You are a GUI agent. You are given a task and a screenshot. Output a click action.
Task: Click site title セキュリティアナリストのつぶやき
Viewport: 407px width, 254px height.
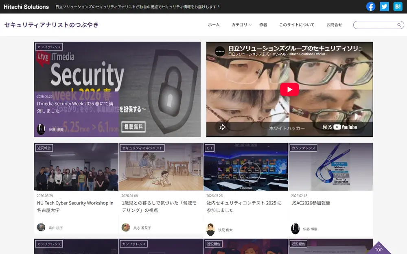pos(51,25)
